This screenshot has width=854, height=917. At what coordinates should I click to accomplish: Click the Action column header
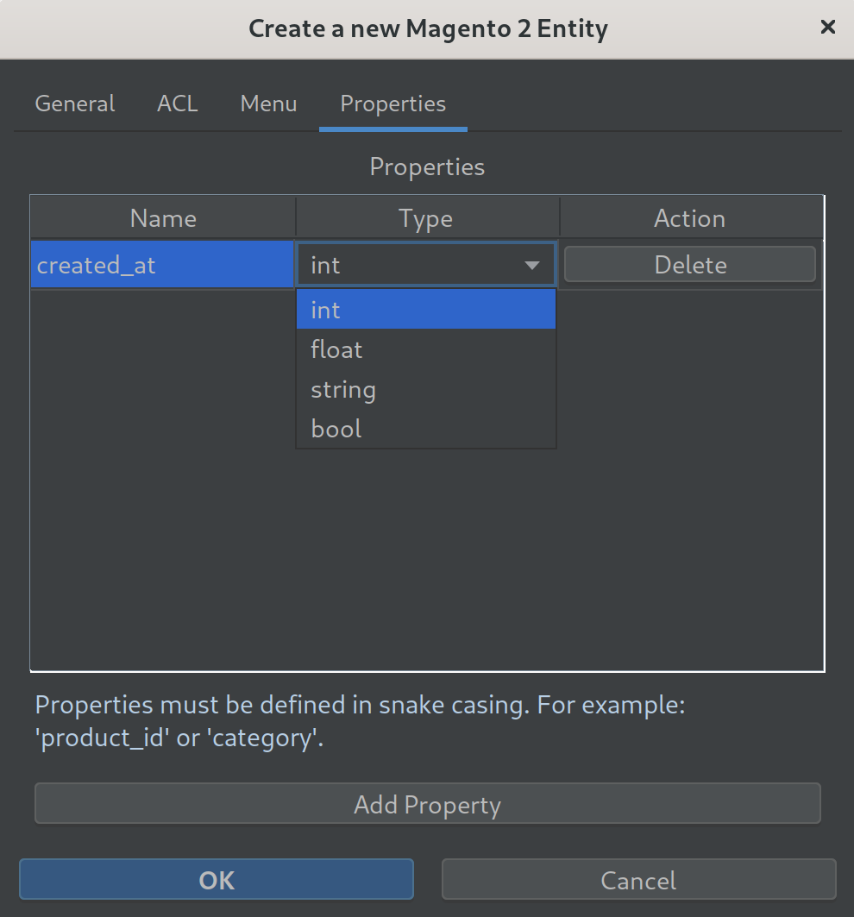point(689,218)
